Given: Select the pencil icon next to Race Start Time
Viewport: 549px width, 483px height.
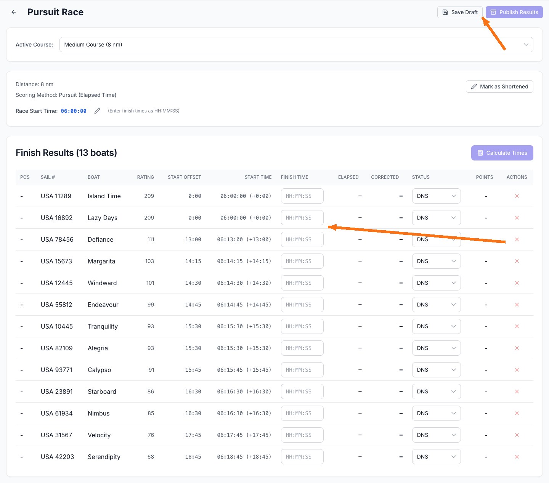Looking at the screenshot, I should 97,111.
